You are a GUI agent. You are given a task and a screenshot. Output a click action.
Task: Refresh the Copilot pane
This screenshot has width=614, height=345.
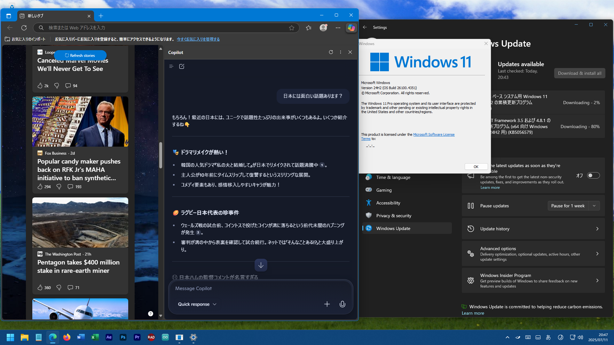coord(331,52)
